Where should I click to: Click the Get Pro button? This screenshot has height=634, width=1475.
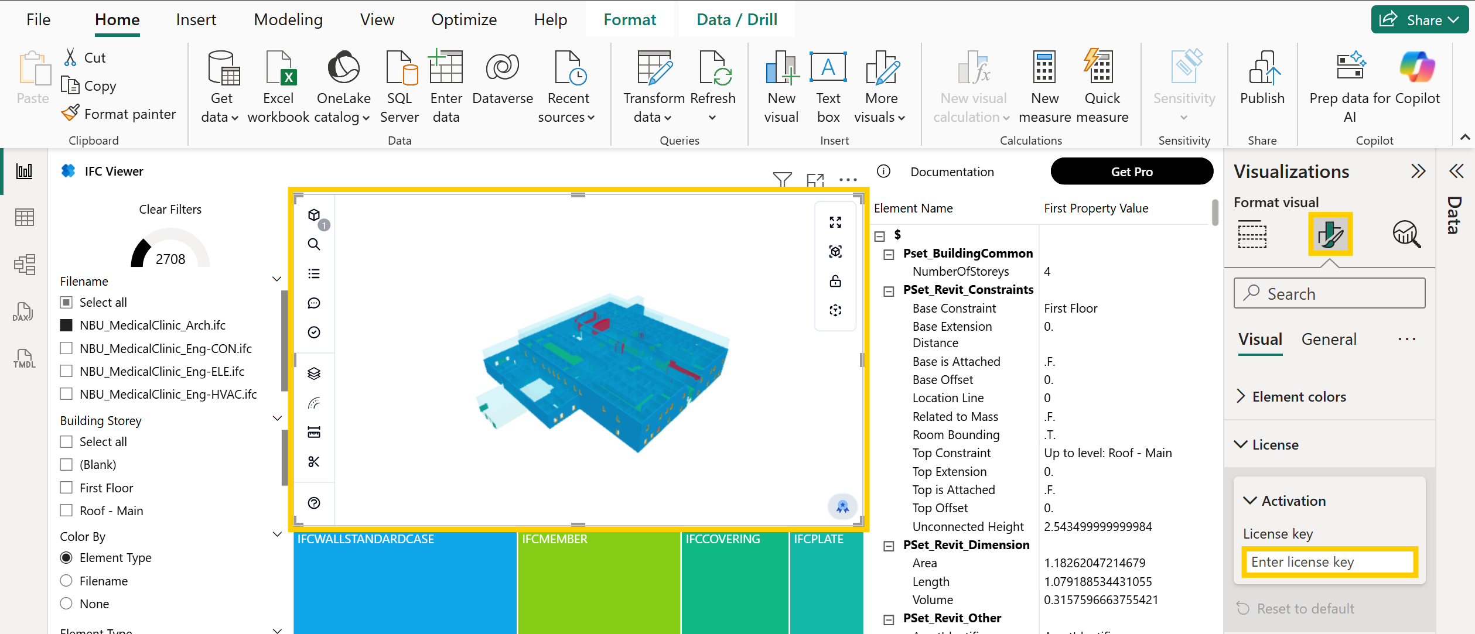tap(1131, 172)
